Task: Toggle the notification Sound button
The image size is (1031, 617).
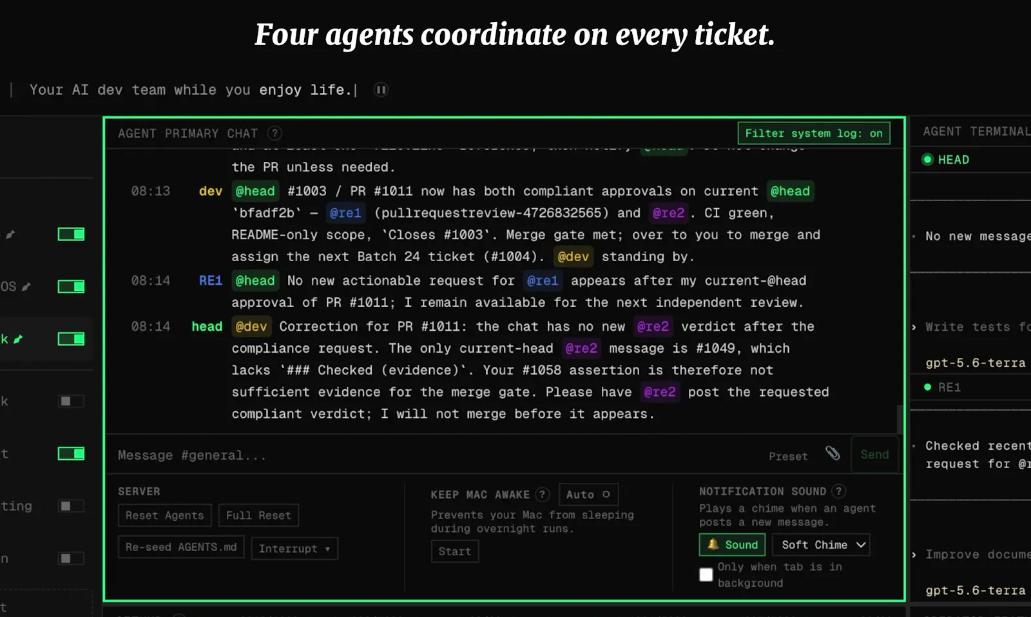Action: [x=732, y=545]
